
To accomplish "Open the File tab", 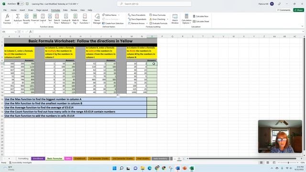I will pos(5,10).
